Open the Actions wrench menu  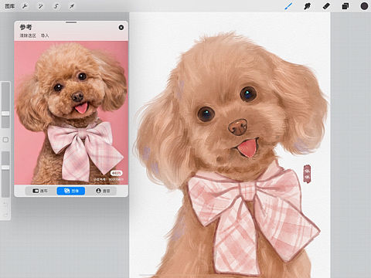tap(25, 6)
